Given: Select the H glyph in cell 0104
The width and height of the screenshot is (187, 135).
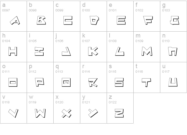Looking at the screenshot, I should click(13, 51).
